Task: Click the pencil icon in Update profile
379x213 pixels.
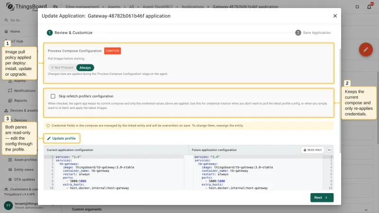Action: pos(49,138)
